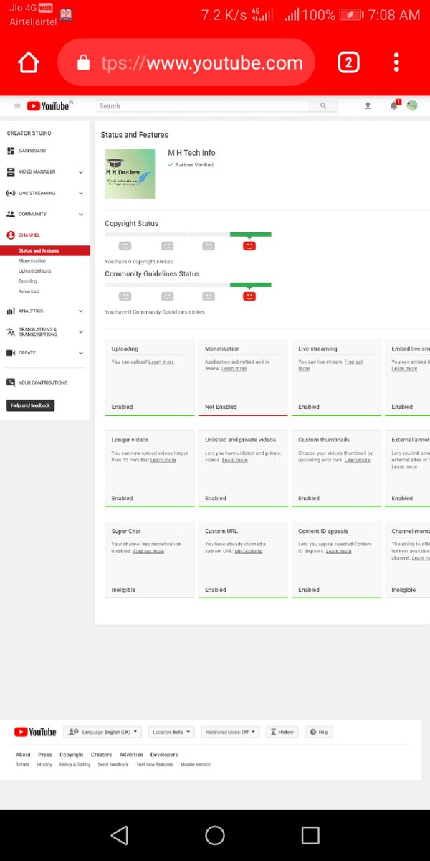Click the Policy & Safety footer link
Image resolution: width=430 pixels, height=861 pixels.
[75, 765]
